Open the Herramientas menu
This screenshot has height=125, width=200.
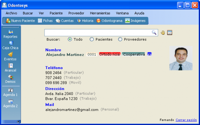pyautogui.click(x=100, y=13)
